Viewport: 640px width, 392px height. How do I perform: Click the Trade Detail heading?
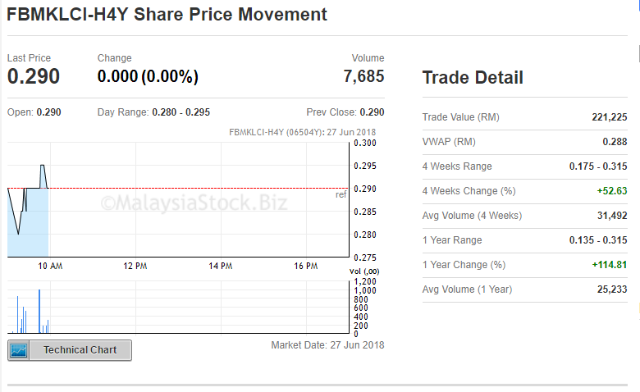(473, 78)
